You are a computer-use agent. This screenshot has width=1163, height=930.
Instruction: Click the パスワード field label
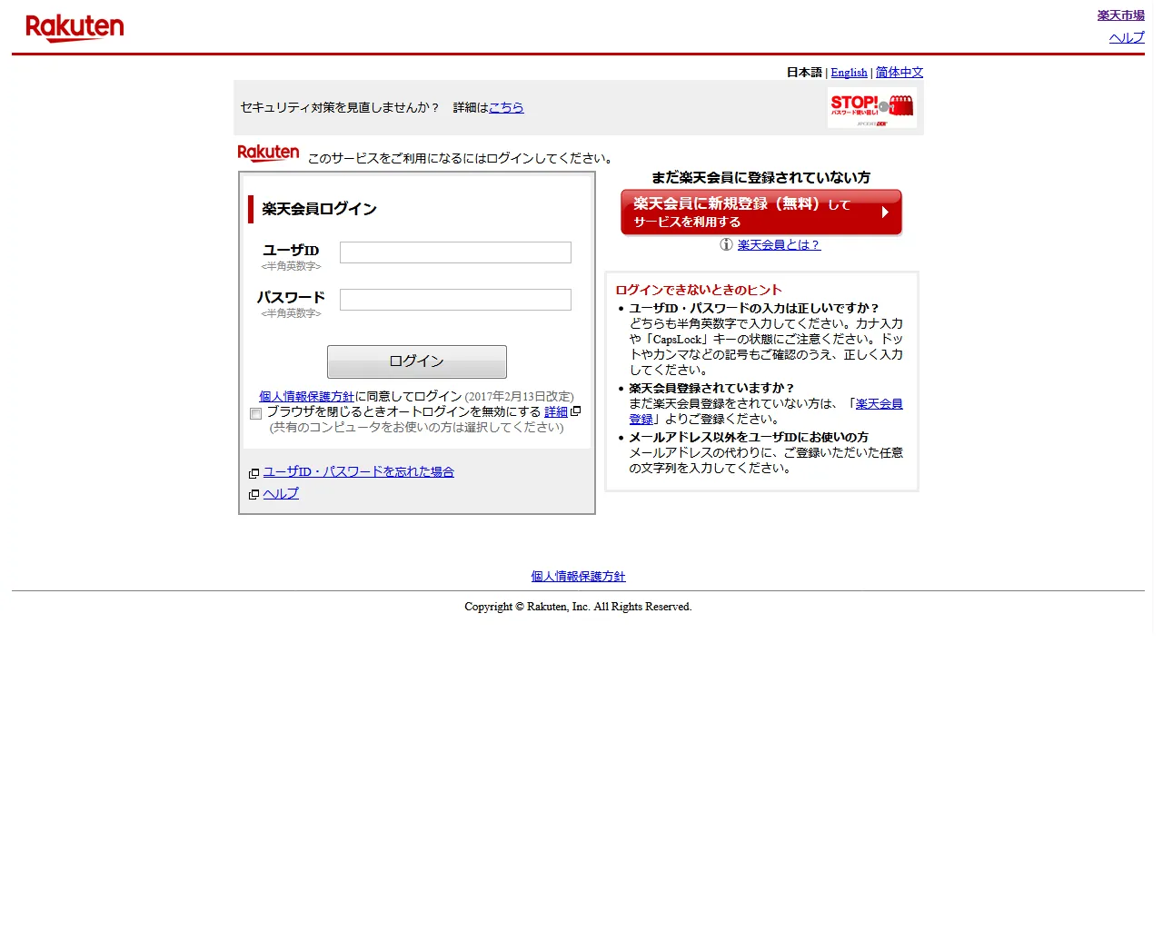[291, 297]
